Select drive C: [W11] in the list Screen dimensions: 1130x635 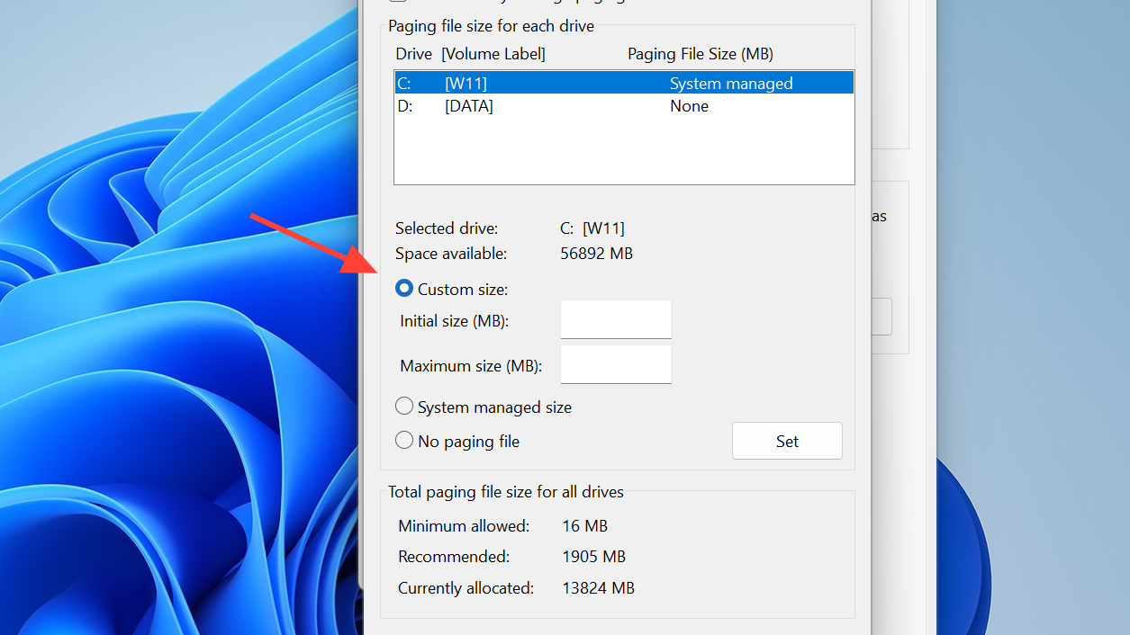tap(466, 84)
